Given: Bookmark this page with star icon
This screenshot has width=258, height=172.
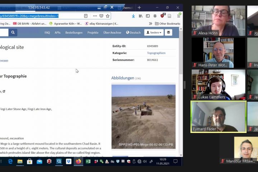Looking at the screenshot, I should pos(107,16).
